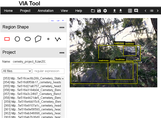Open the Project menu
Viewport: 161px width, 118px height.
[x=25, y=11]
